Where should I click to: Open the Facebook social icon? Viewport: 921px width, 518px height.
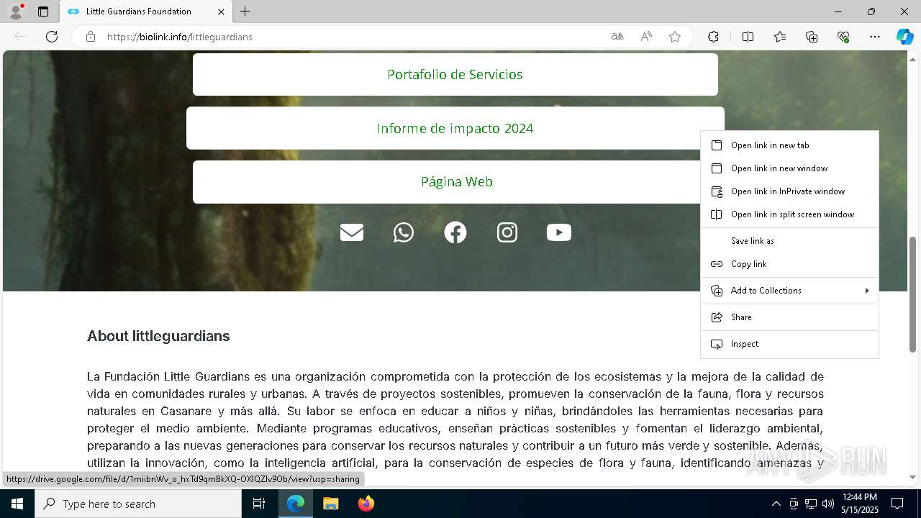coord(455,232)
